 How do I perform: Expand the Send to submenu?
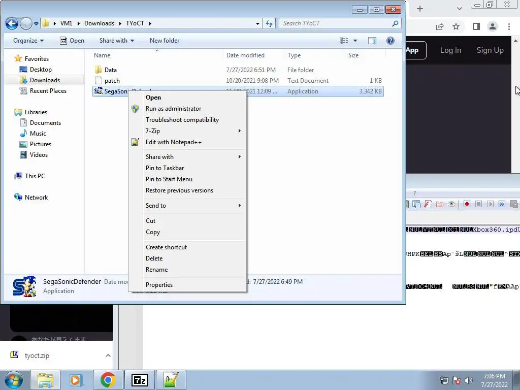(187, 206)
